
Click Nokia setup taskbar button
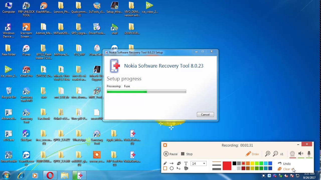pyautogui.click(x=79, y=176)
